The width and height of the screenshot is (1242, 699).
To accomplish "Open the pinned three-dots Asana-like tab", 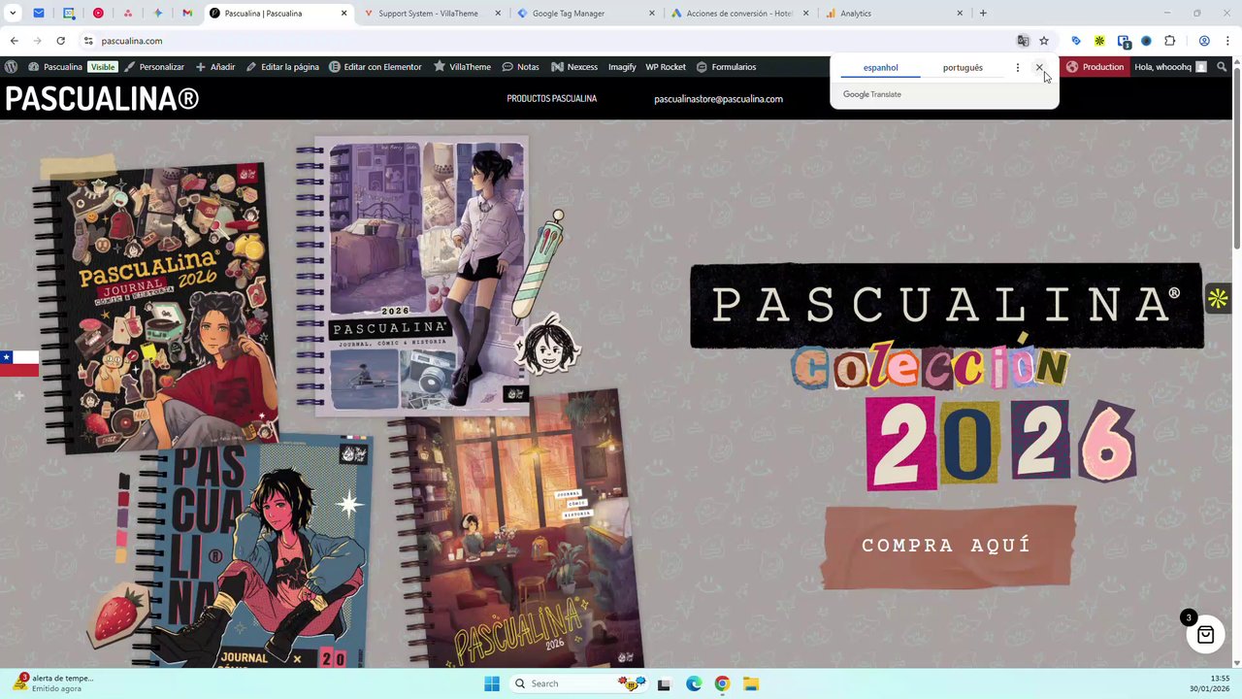I will coord(128,14).
